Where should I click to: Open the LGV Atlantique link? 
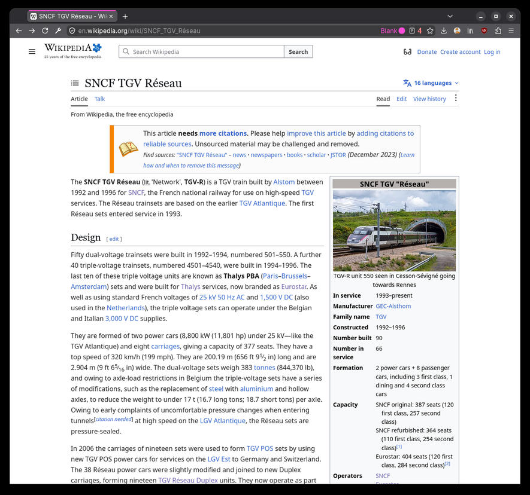click(222, 421)
